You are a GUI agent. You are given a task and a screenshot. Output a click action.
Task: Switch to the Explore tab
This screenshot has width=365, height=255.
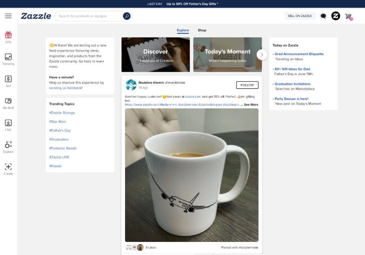pos(183,30)
